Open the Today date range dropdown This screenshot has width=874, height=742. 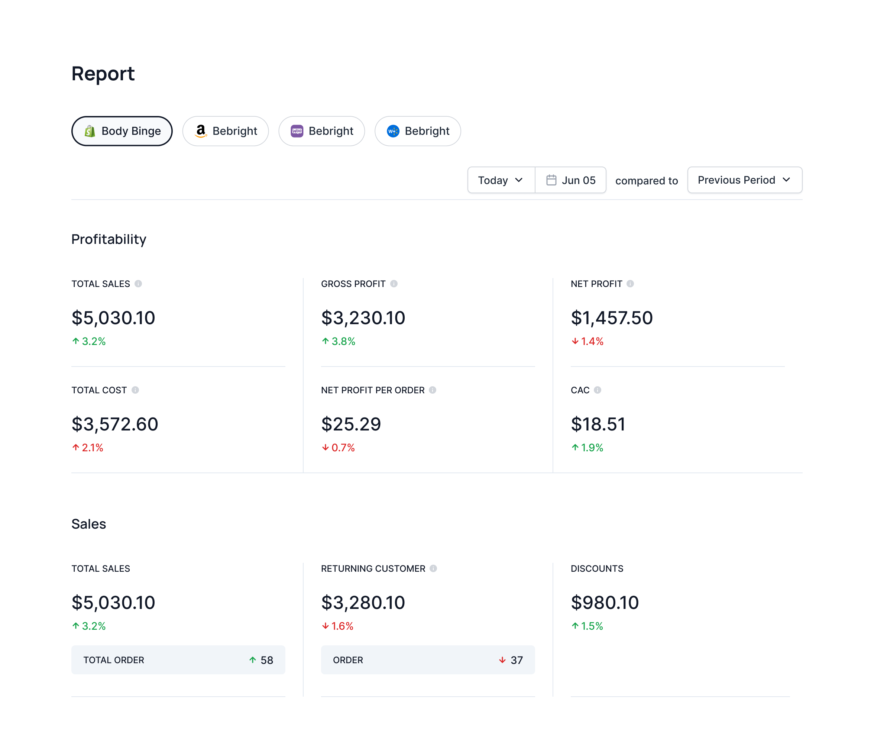pyautogui.click(x=501, y=180)
